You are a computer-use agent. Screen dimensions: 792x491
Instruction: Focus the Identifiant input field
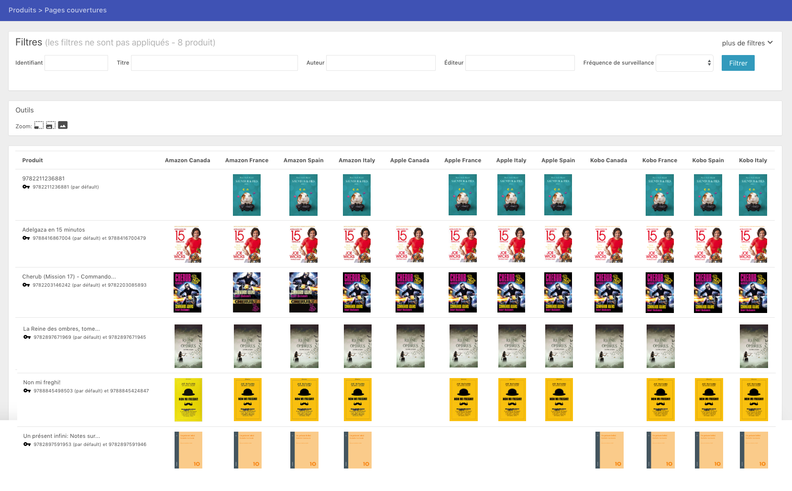[x=76, y=63]
